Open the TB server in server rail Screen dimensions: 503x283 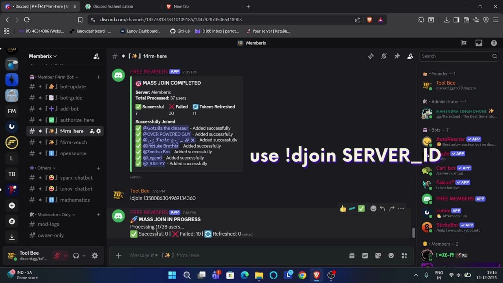12,174
